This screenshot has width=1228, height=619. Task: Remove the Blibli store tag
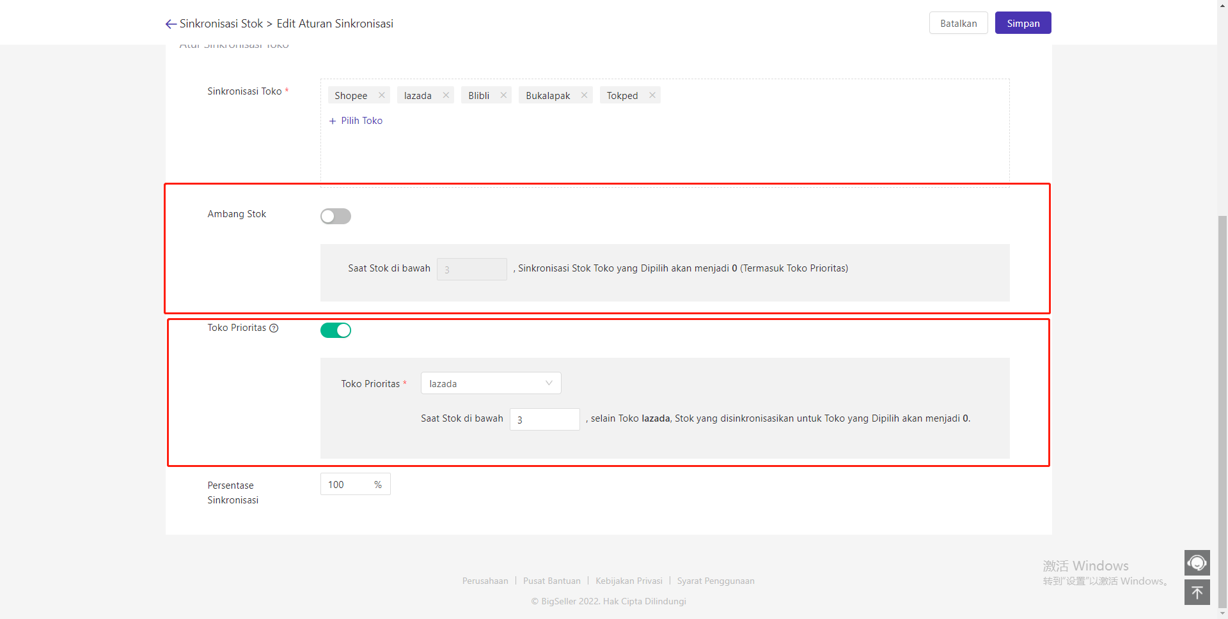point(503,95)
